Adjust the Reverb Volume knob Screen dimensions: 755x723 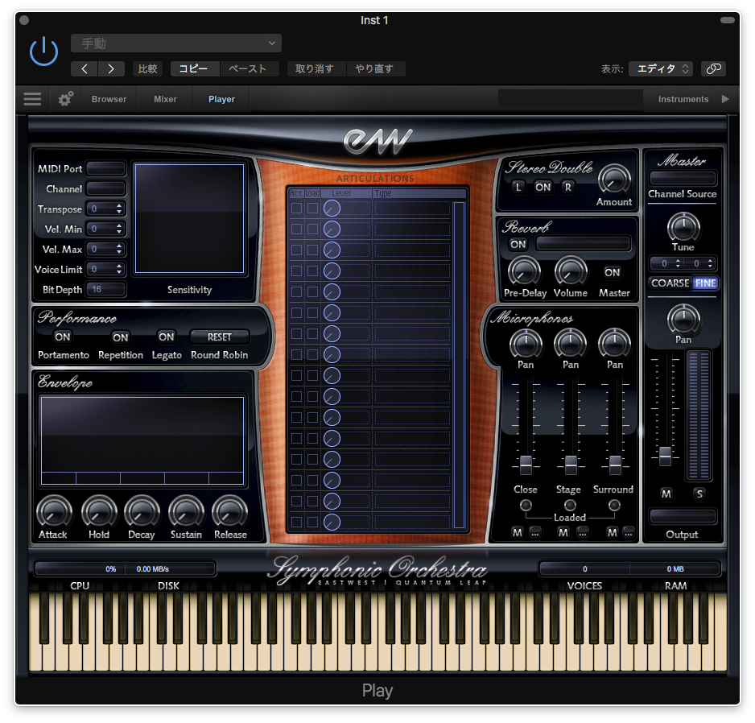point(571,271)
